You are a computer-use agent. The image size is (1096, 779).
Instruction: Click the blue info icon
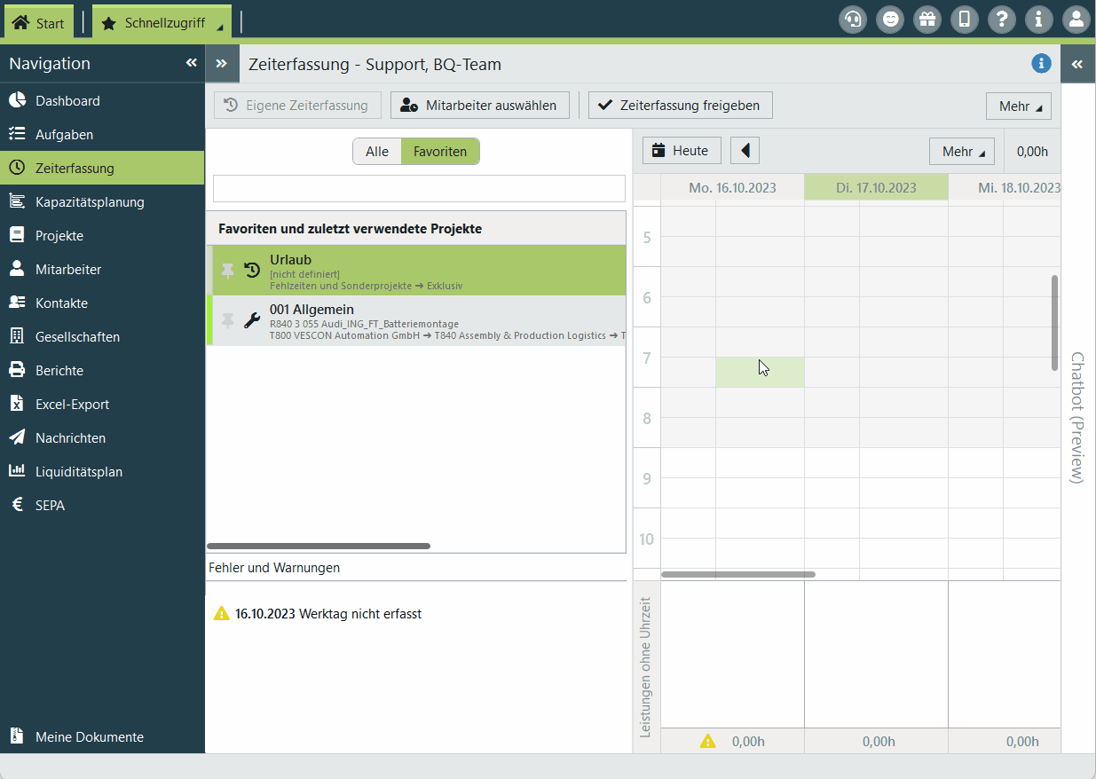pos(1041,64)
